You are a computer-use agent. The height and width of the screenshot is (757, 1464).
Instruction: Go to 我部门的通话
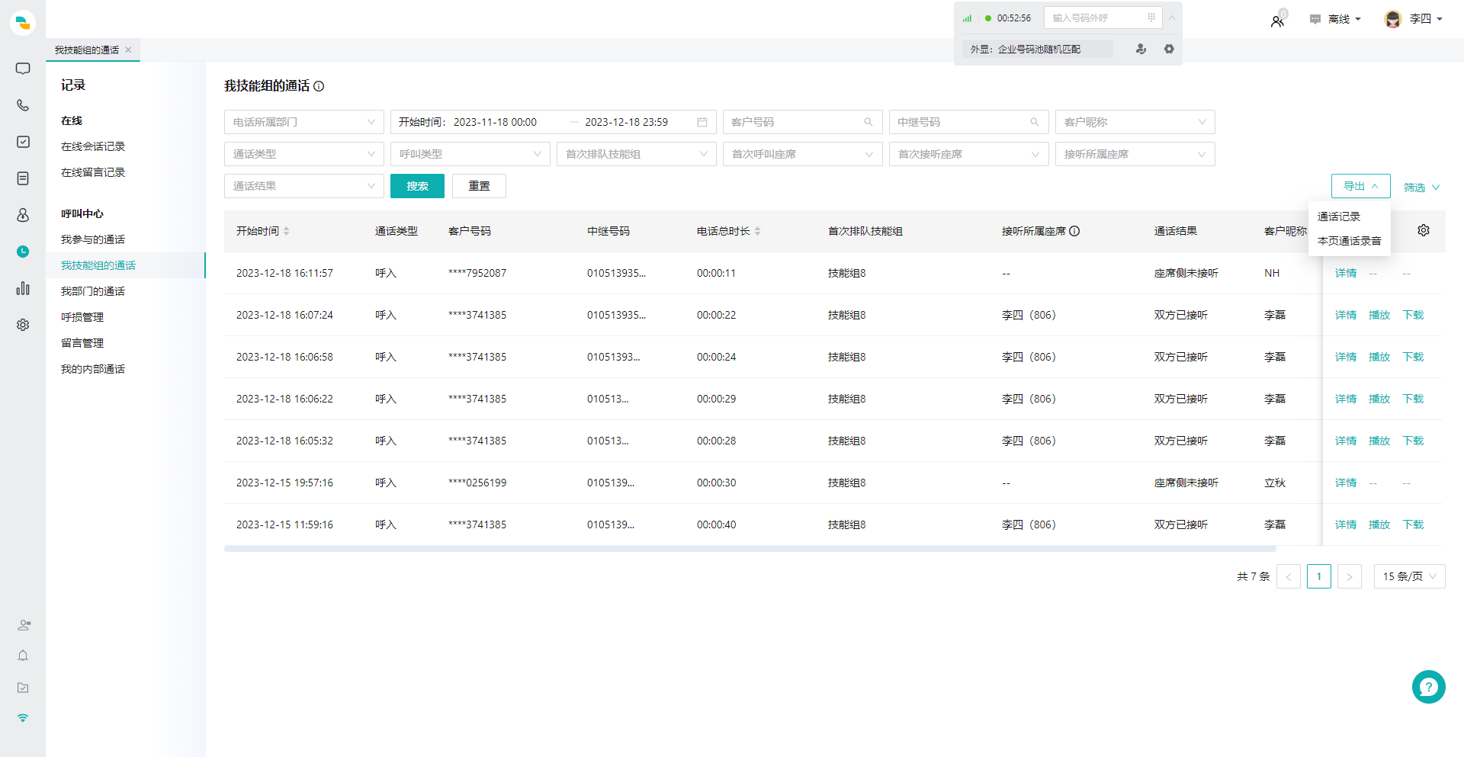click(93, 291)
